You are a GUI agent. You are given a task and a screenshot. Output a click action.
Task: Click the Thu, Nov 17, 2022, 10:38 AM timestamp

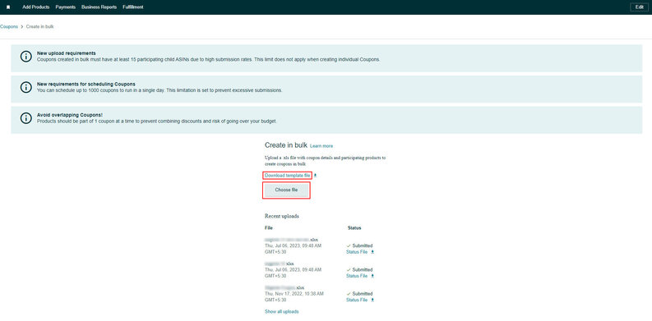pos(294,294)
